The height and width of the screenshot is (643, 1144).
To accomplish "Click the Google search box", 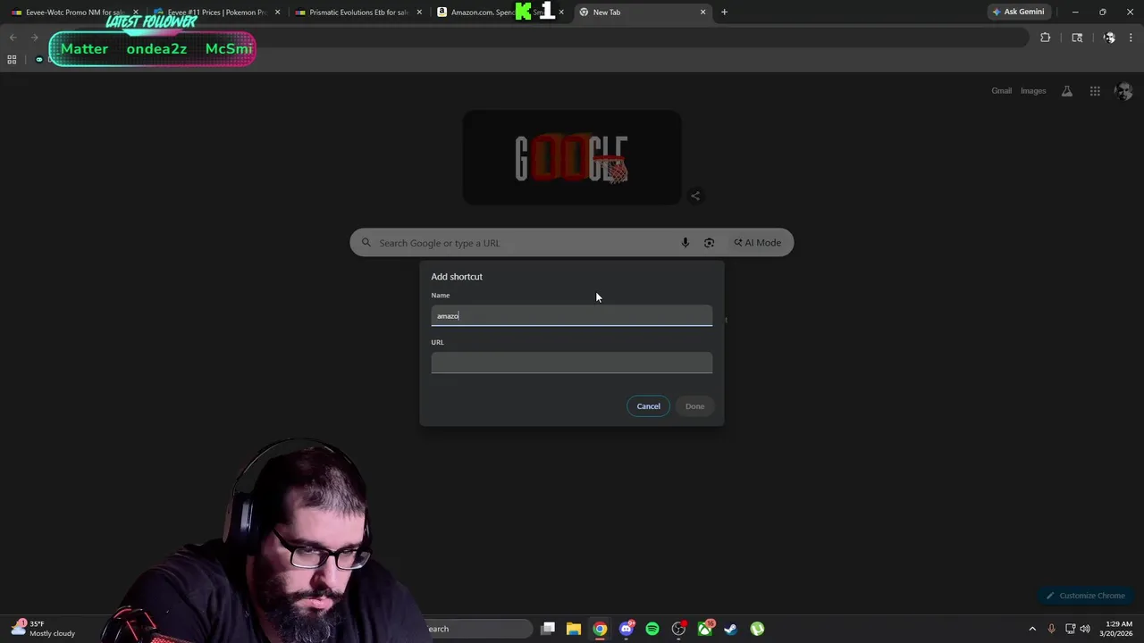I will (x=572, y=243).
